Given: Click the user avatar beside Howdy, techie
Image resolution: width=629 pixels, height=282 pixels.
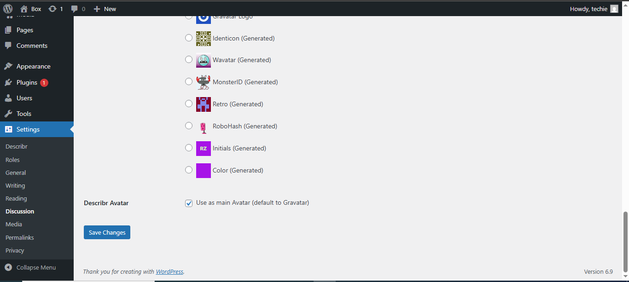Looking at the screenshot, I should click(614, 9).
